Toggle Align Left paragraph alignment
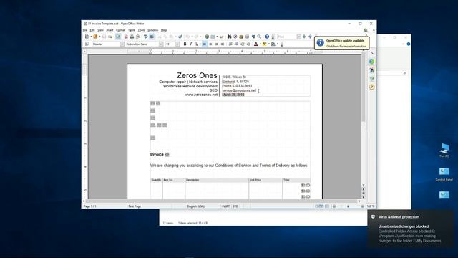Image resolution: width=458 pixels, height=258 pixels. click(205, 44)
